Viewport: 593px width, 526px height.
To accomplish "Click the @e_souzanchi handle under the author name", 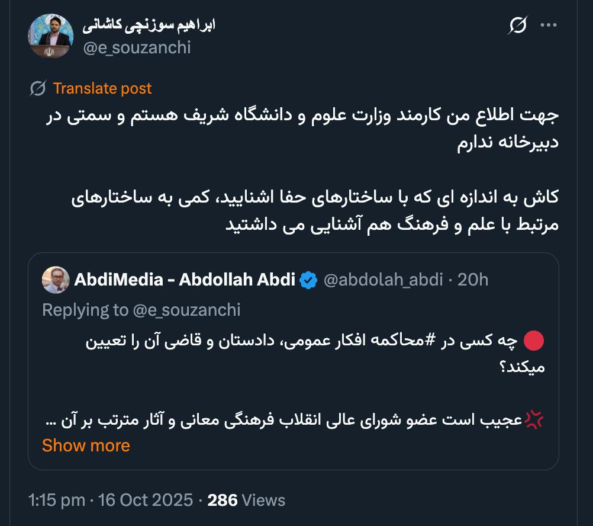I will (x=137, y=47).
